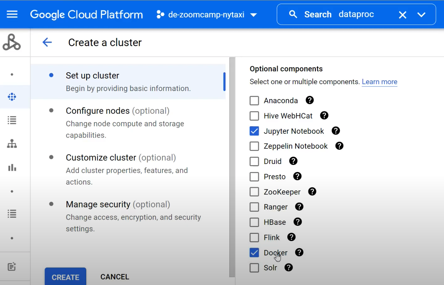
Task: Open Clusters sidebar icon (highlighted dots)
Action: point(12,97)
